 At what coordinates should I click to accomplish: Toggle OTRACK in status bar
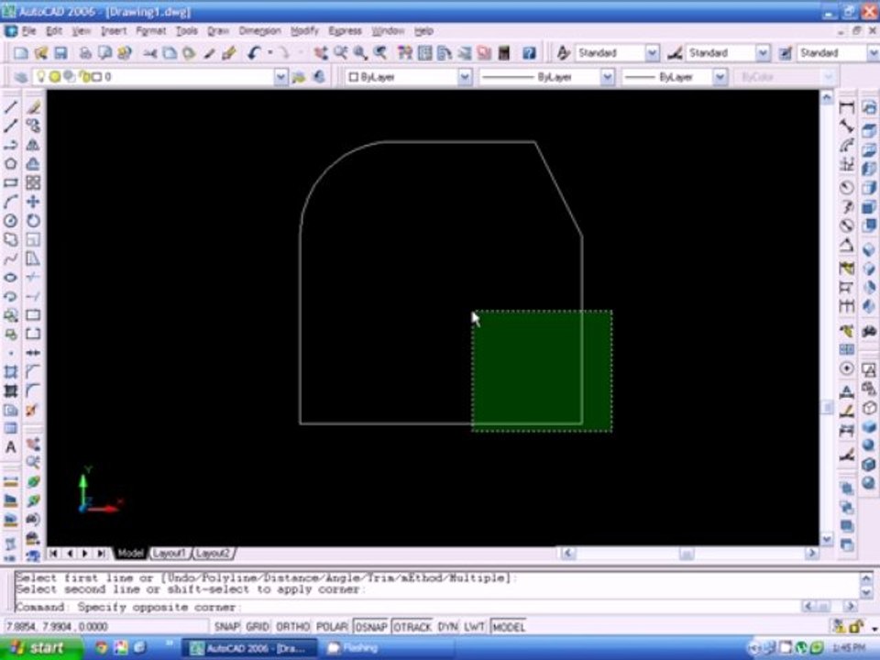pyautogui.click(x=412, y=626)
